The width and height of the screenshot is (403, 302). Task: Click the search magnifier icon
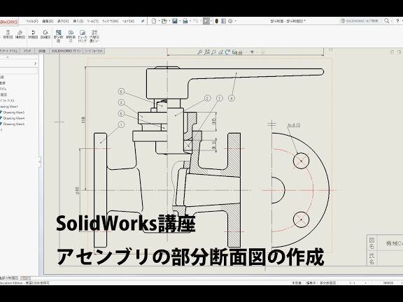386,21
